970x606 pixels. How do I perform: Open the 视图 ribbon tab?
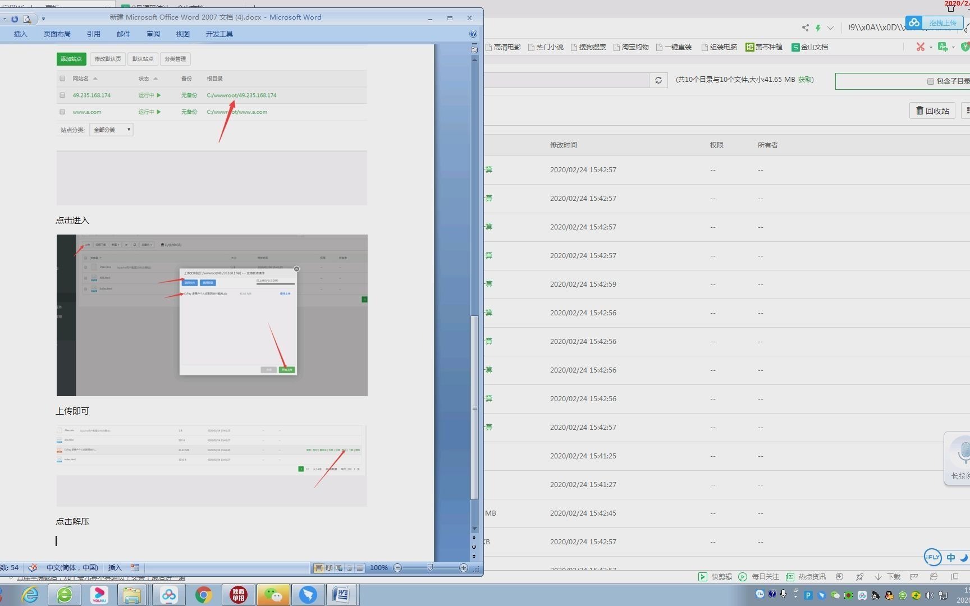tap(183, 34)
